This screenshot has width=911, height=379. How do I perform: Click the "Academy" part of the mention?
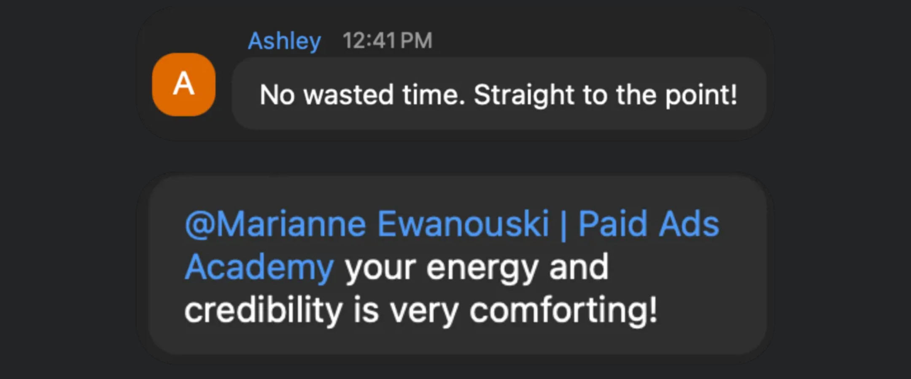pyautogui.click(x=259, y=267)
